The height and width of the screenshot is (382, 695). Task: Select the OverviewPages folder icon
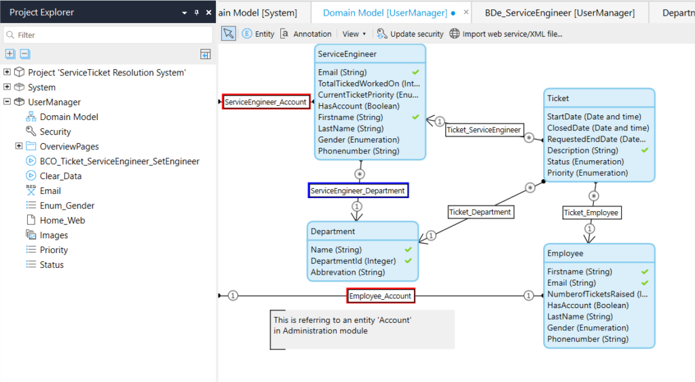(31, 146)
